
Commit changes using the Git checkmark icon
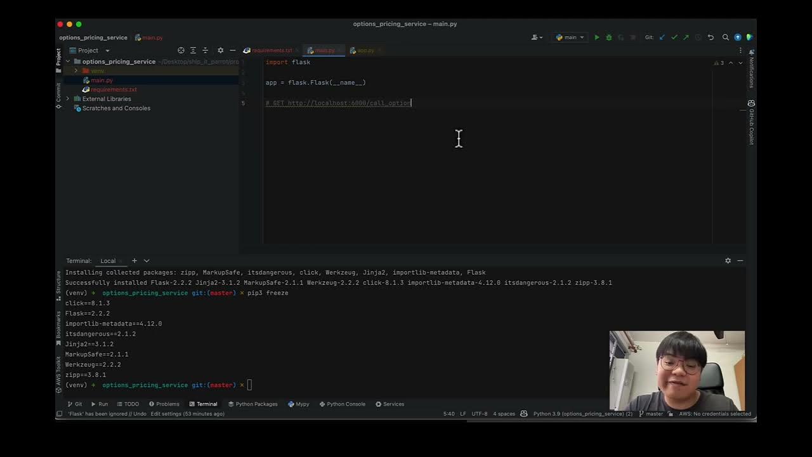(x=674, y=37)
